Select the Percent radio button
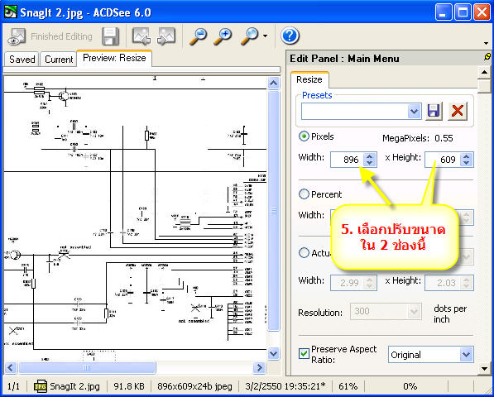 [x=304, y=194]
